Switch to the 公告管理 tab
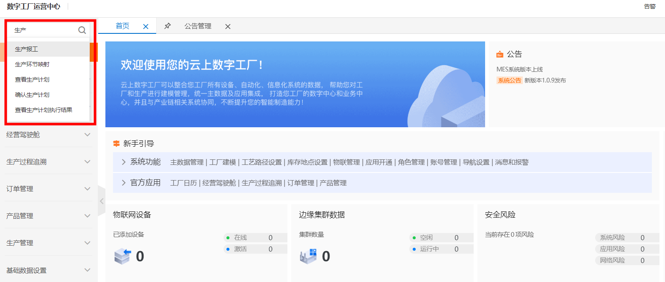 [x=198, y=26]
